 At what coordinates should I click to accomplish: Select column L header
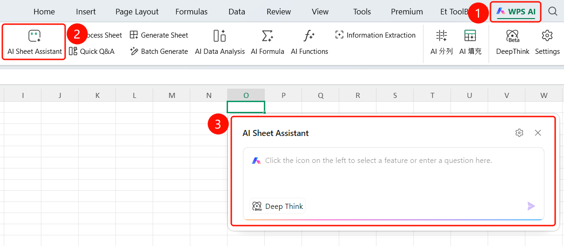[134, 95]
